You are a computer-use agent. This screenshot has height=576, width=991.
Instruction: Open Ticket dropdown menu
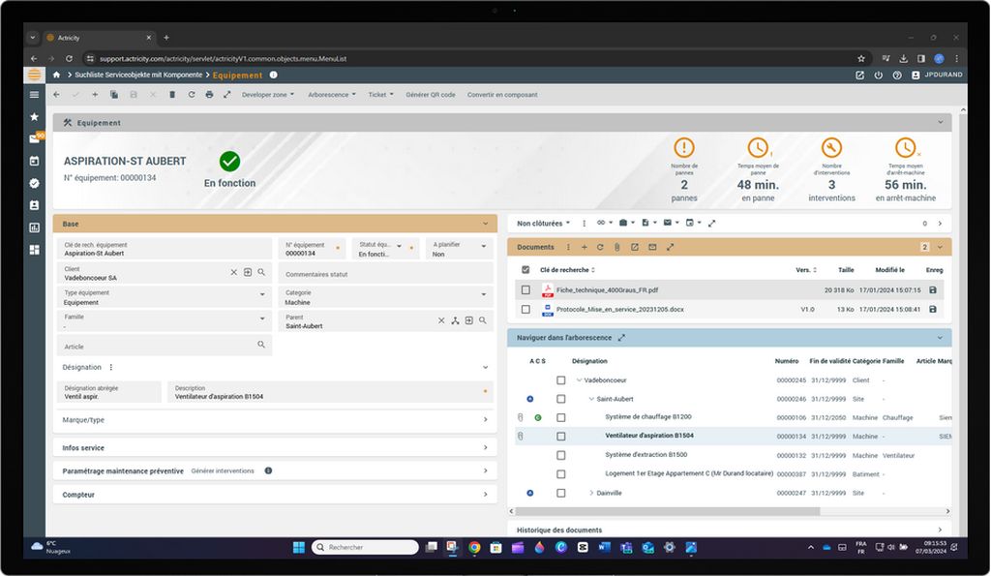click(x=381, y=95)
